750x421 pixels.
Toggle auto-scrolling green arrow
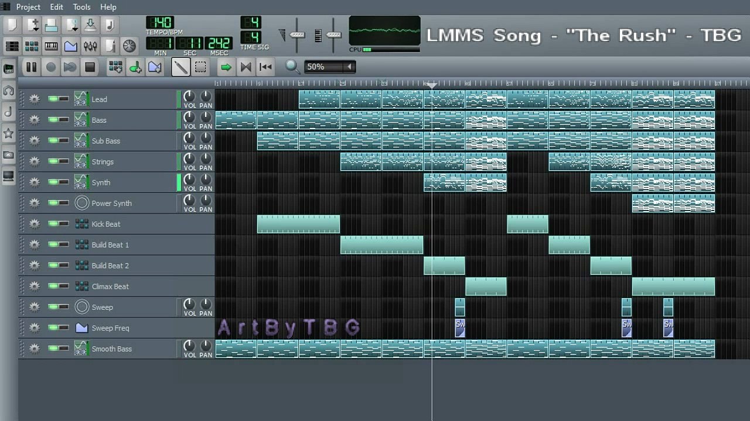(x=226, y=67)
